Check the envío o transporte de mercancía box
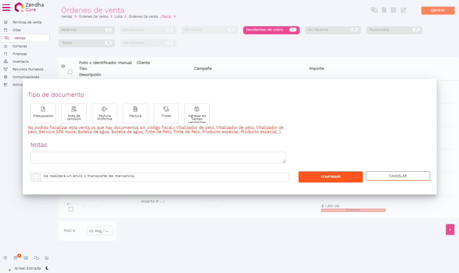This screenshot has width=459, height=273. [x=36, y=177]
